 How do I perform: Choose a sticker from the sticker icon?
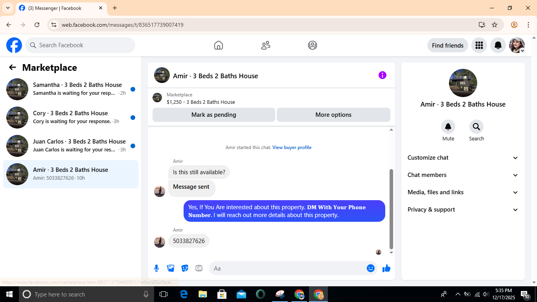185,268
